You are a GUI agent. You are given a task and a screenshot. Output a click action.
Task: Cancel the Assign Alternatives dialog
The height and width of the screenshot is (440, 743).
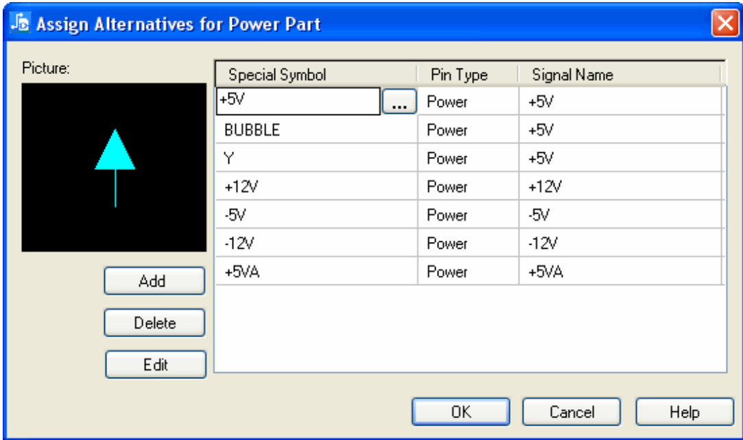(571, 412)
